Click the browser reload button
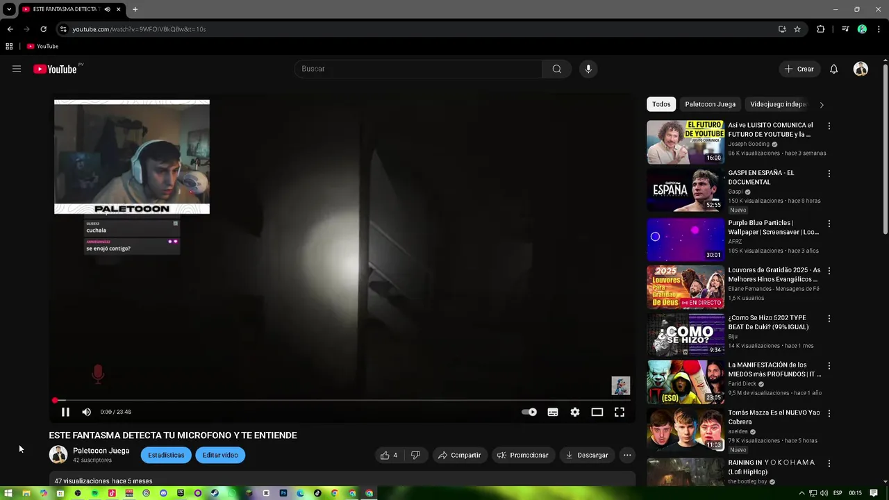This screenshot has width=889, height=500. tap(43, 29)
